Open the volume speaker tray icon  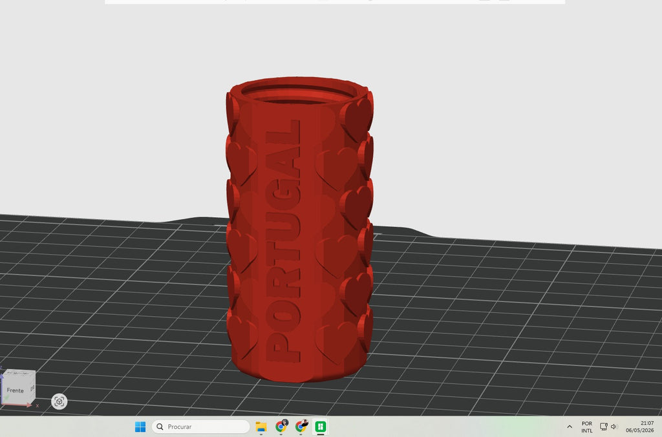[614, 427]
